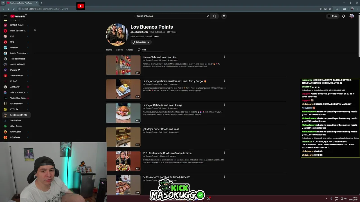
Task: Open options for Buffet Criollo video
Action: (224, 129)
